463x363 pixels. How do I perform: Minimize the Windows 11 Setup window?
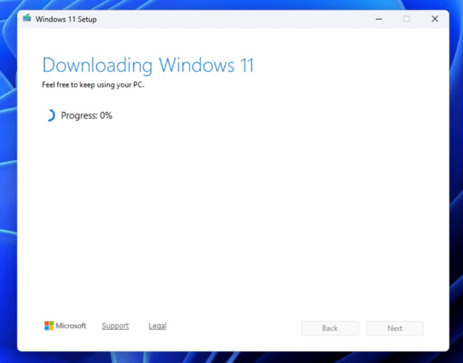(x=379, y=20)
